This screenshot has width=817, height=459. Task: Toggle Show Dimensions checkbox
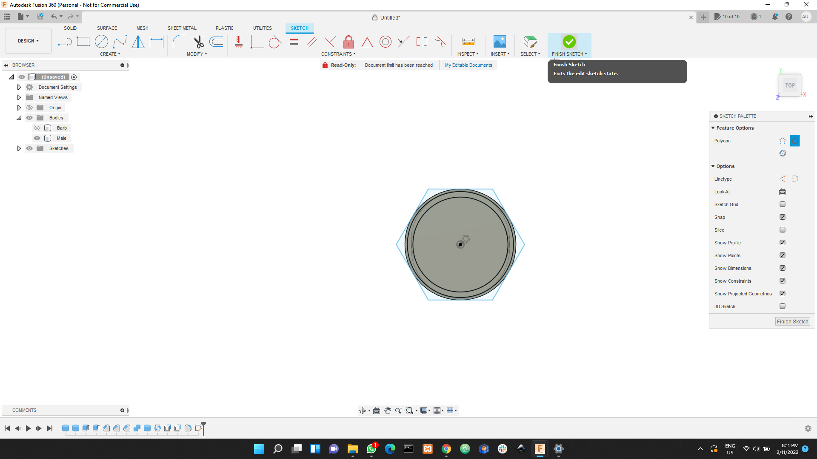point(783,268)
